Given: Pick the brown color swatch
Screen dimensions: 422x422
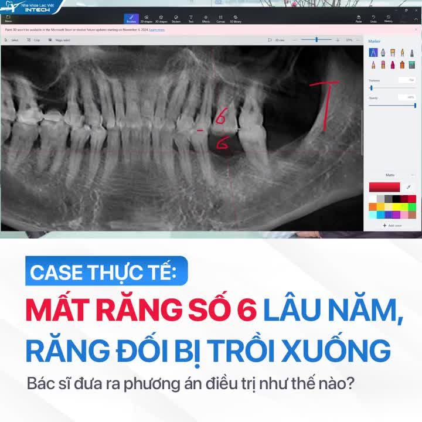Looking at the screenshot, I should tap(412, 215).
